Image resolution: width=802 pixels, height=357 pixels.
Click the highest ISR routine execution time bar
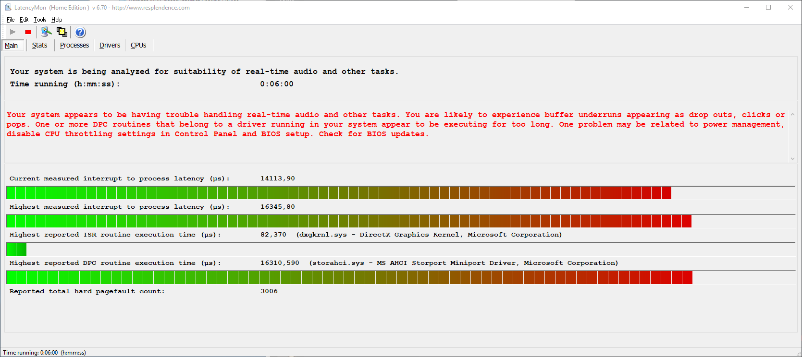(x=401, y=249)
